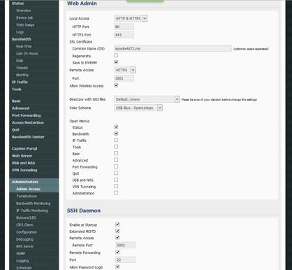
Task: Uncheck Status under Open Menus
Action: [x=116, y=127]
